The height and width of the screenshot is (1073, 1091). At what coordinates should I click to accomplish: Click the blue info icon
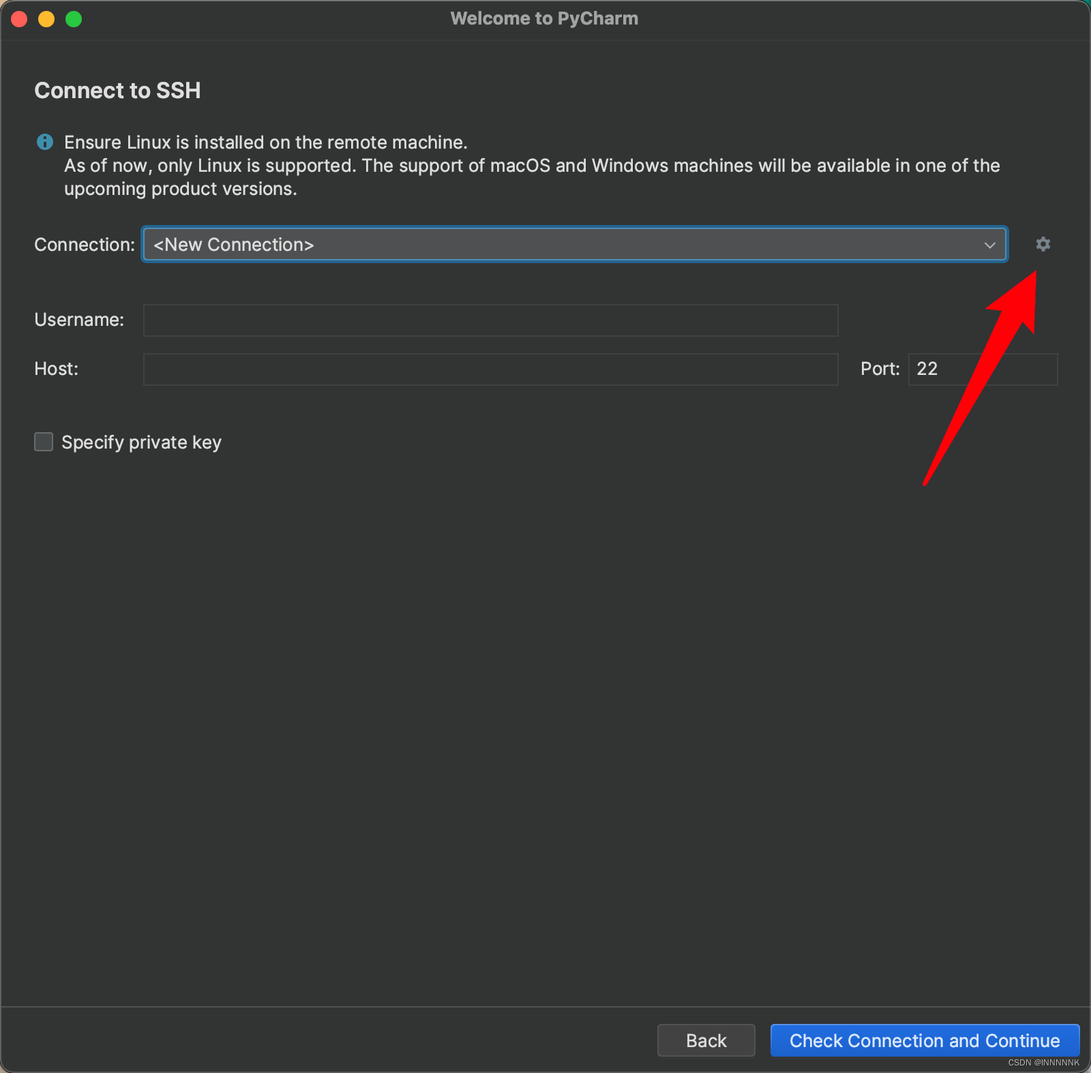point(44,142)
